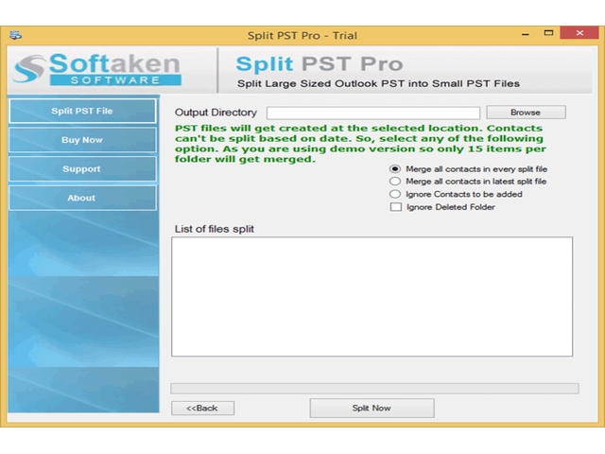Image resolution: width=605 pixels, height=454 pixels.
Task: Show the About information
Action: (x=82, y=198)
